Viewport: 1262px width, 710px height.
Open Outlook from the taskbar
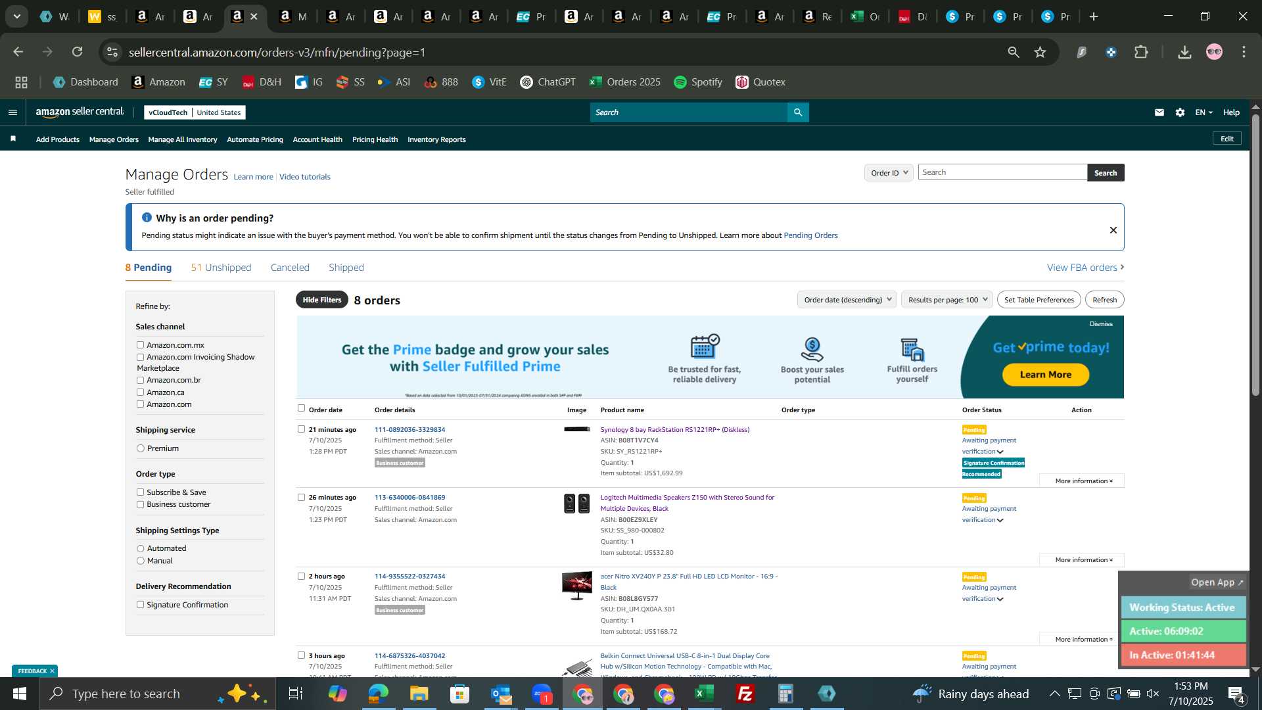tap(500, 694)
